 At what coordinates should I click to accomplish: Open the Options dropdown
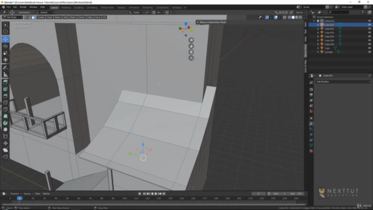tap(300, 12)
